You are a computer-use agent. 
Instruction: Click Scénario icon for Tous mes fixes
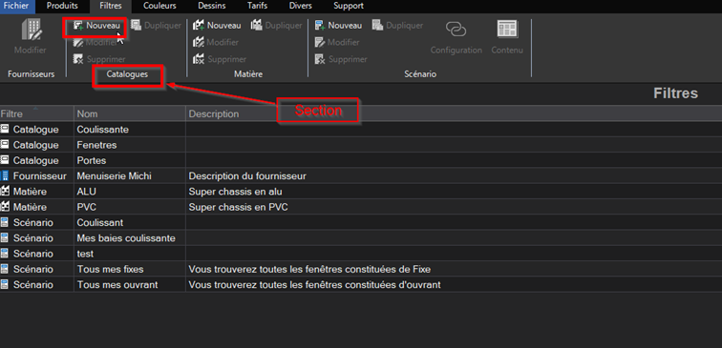point(5,269)
